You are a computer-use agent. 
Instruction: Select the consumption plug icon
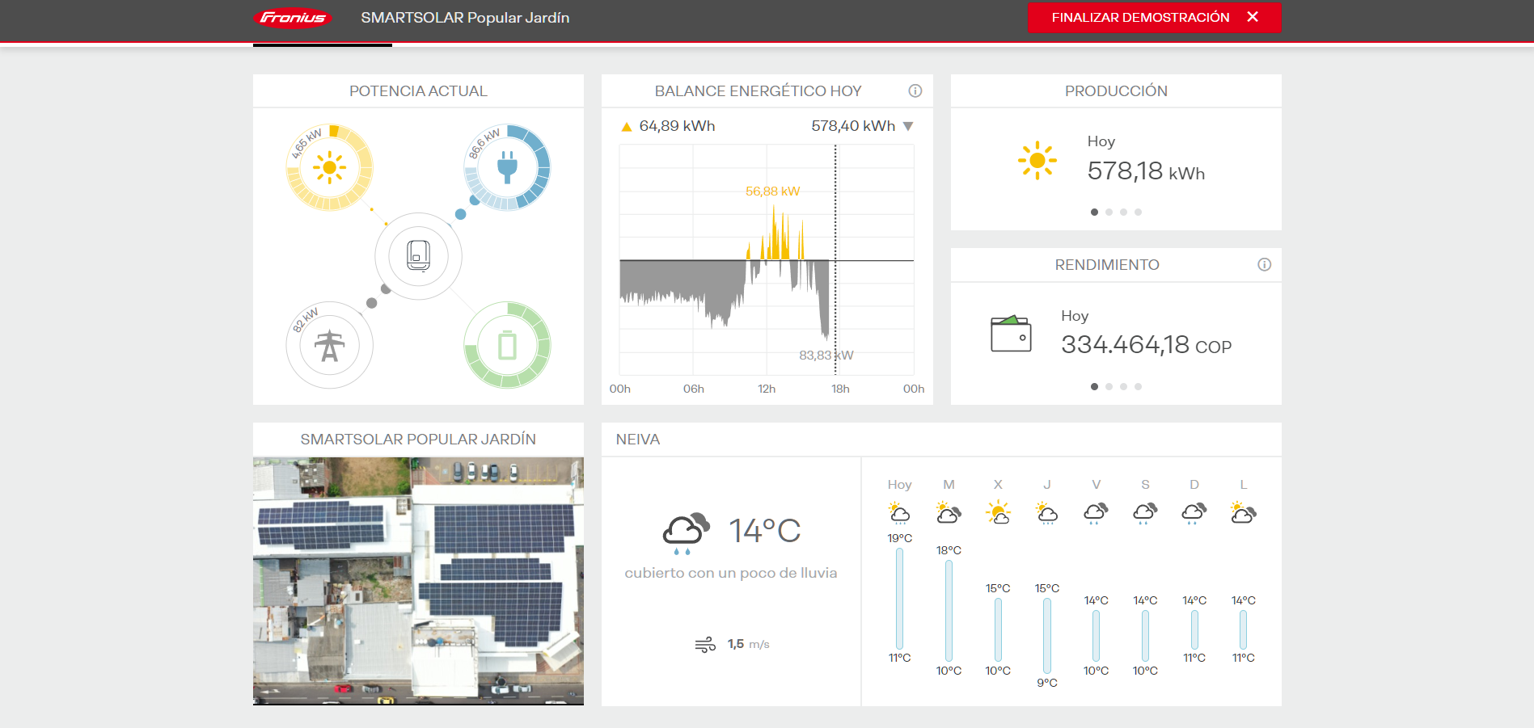coord(507,167)
